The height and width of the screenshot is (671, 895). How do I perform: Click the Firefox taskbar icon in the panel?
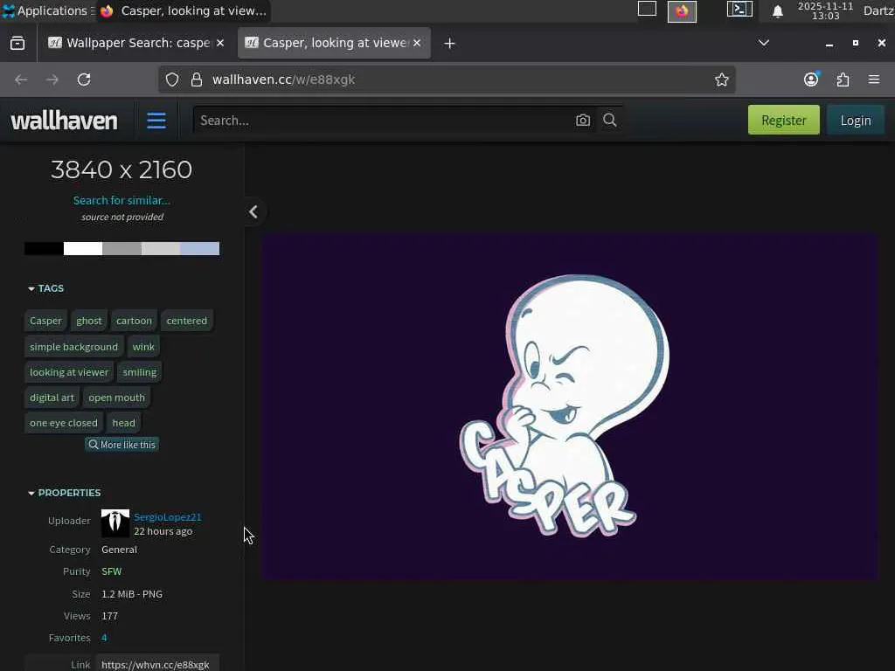[x=682, y=10]
